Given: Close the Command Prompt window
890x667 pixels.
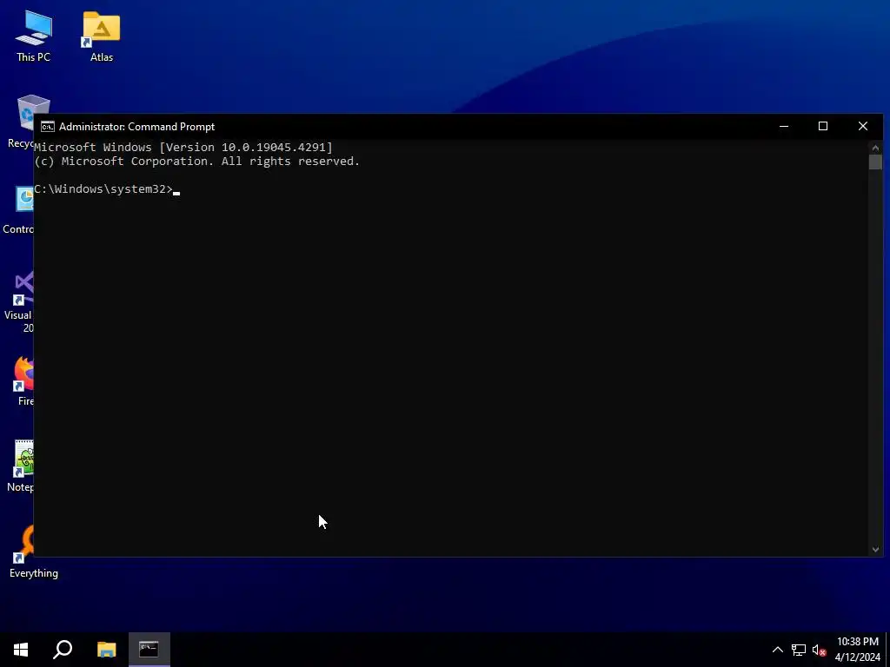Looking at the screenshot, I should click(x=863, y=127).
